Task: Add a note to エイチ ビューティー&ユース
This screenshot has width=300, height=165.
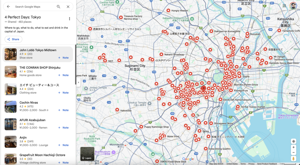Action: (x=63, y=93)
